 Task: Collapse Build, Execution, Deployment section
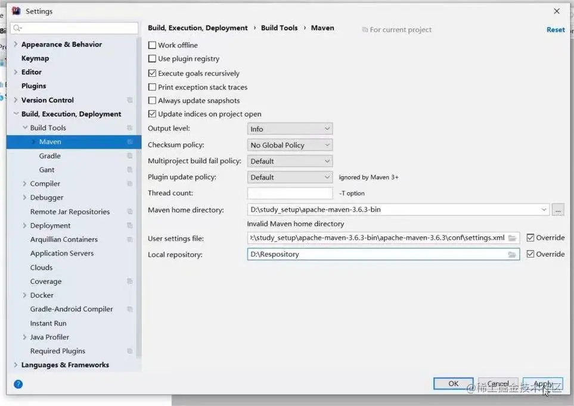point(15,114)
